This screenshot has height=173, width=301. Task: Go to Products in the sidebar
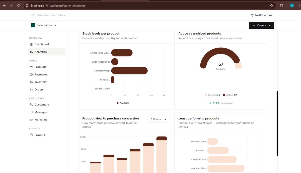coord(47,67)
